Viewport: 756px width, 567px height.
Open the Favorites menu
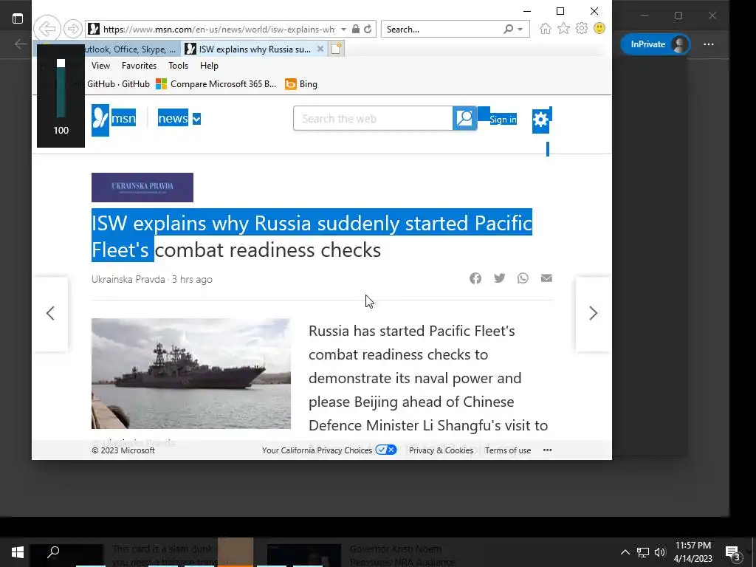point(139,66)
